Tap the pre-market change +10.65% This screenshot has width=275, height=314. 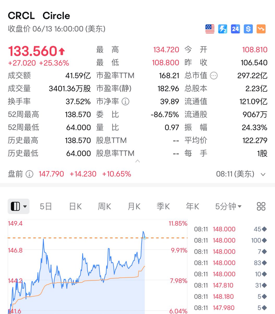[116, 174]
